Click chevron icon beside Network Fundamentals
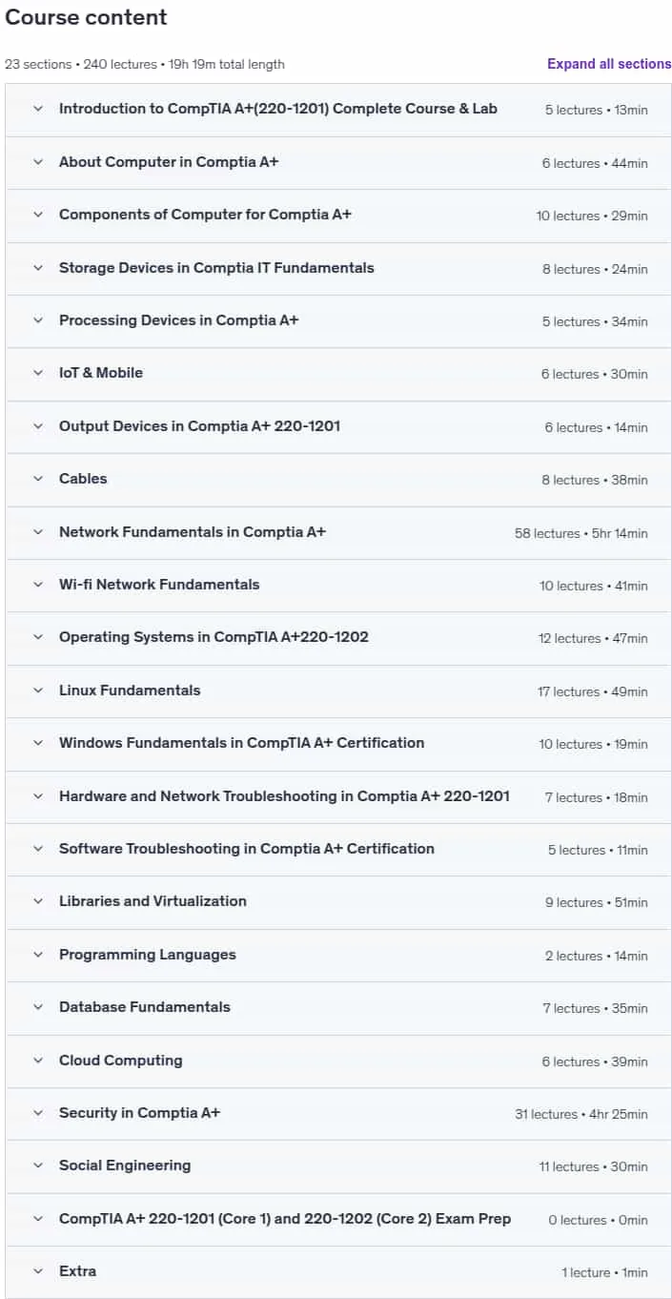The image size is (672, 1299). [x=38, y=532]
